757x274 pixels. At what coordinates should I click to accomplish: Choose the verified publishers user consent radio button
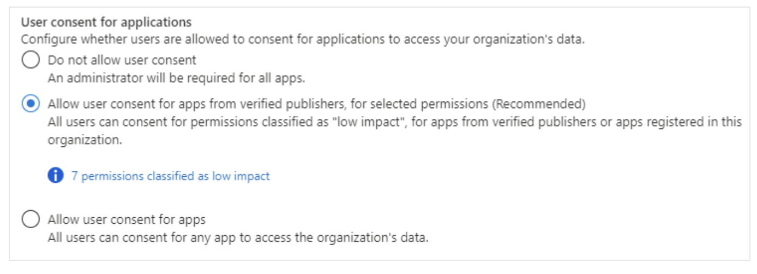click(x=30, y=104)
